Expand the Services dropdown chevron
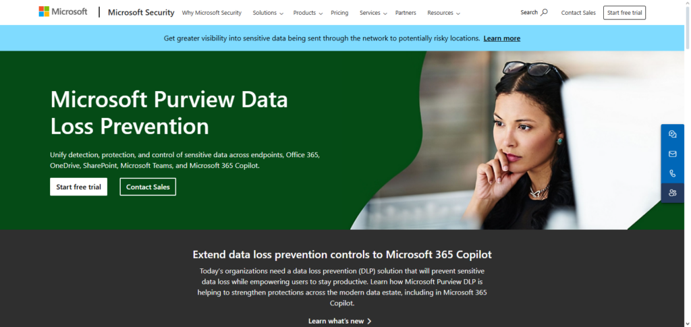Screen dimensions: 691x327 tap(385, 13)
